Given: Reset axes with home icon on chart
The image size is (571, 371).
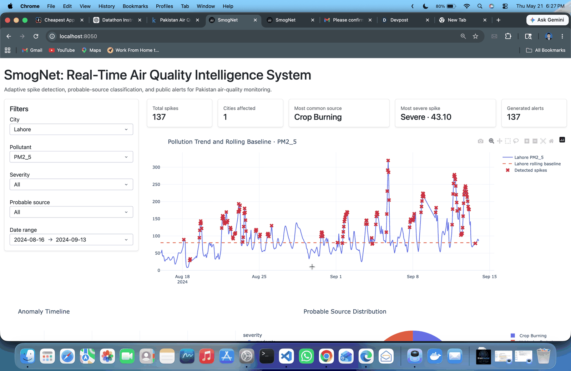Looking at the screenshot, I should (x=551, y=141).
